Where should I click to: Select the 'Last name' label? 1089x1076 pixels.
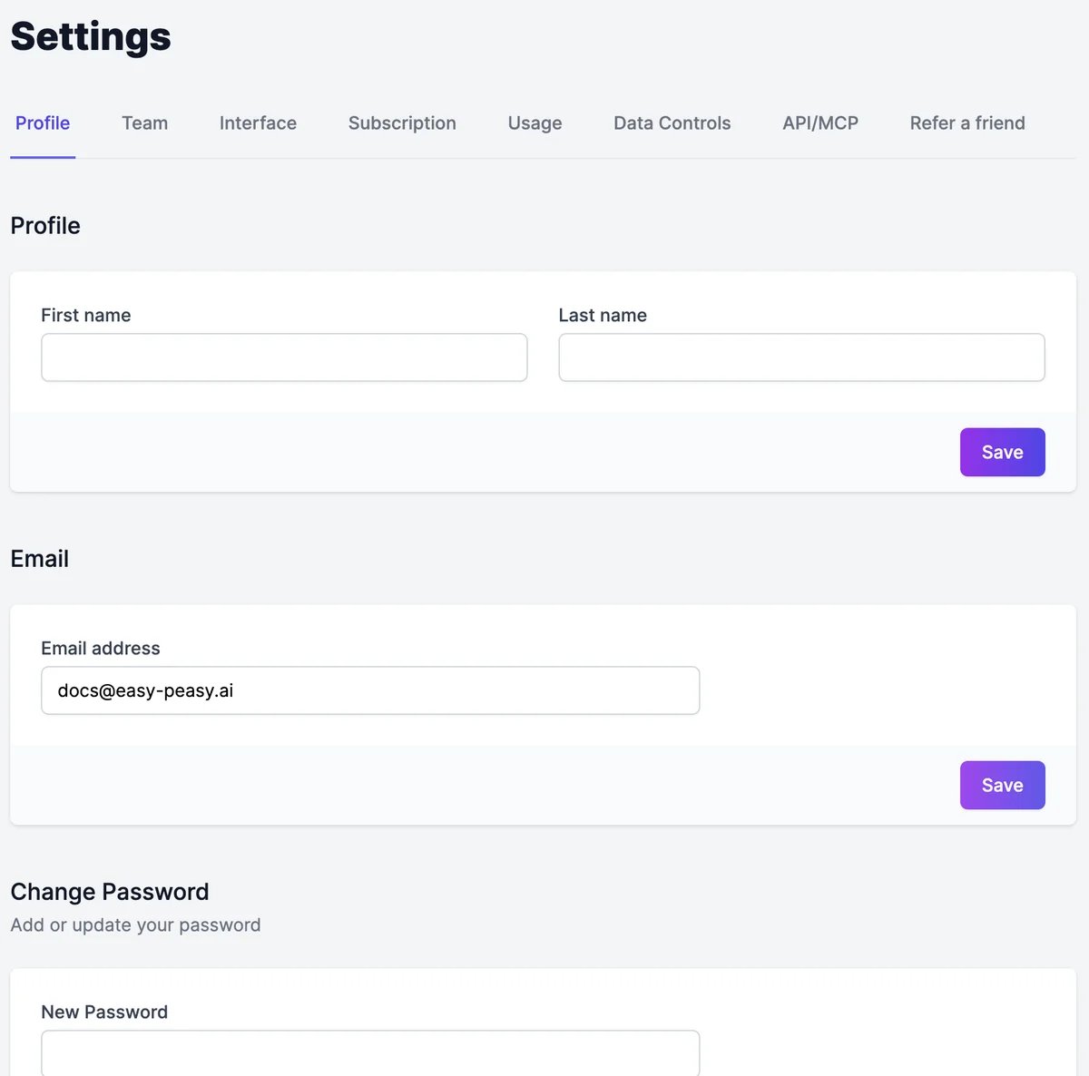click(603, 316)
